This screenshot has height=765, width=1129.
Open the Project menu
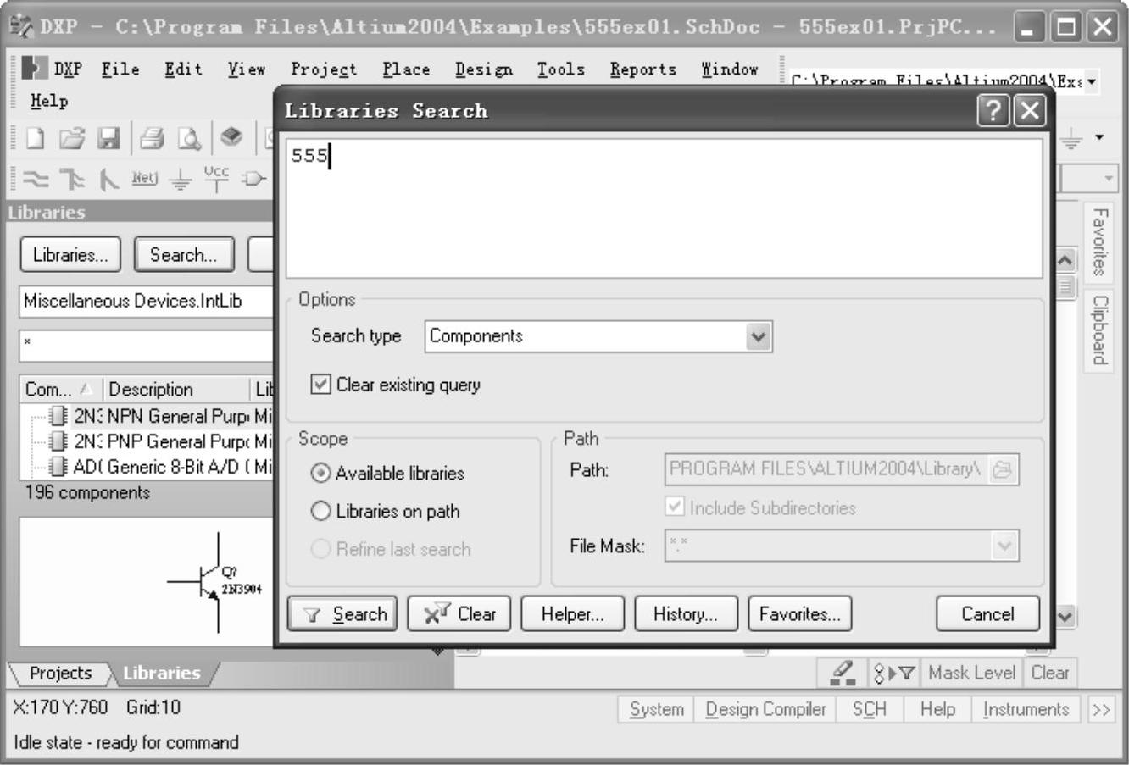(324, 69)
